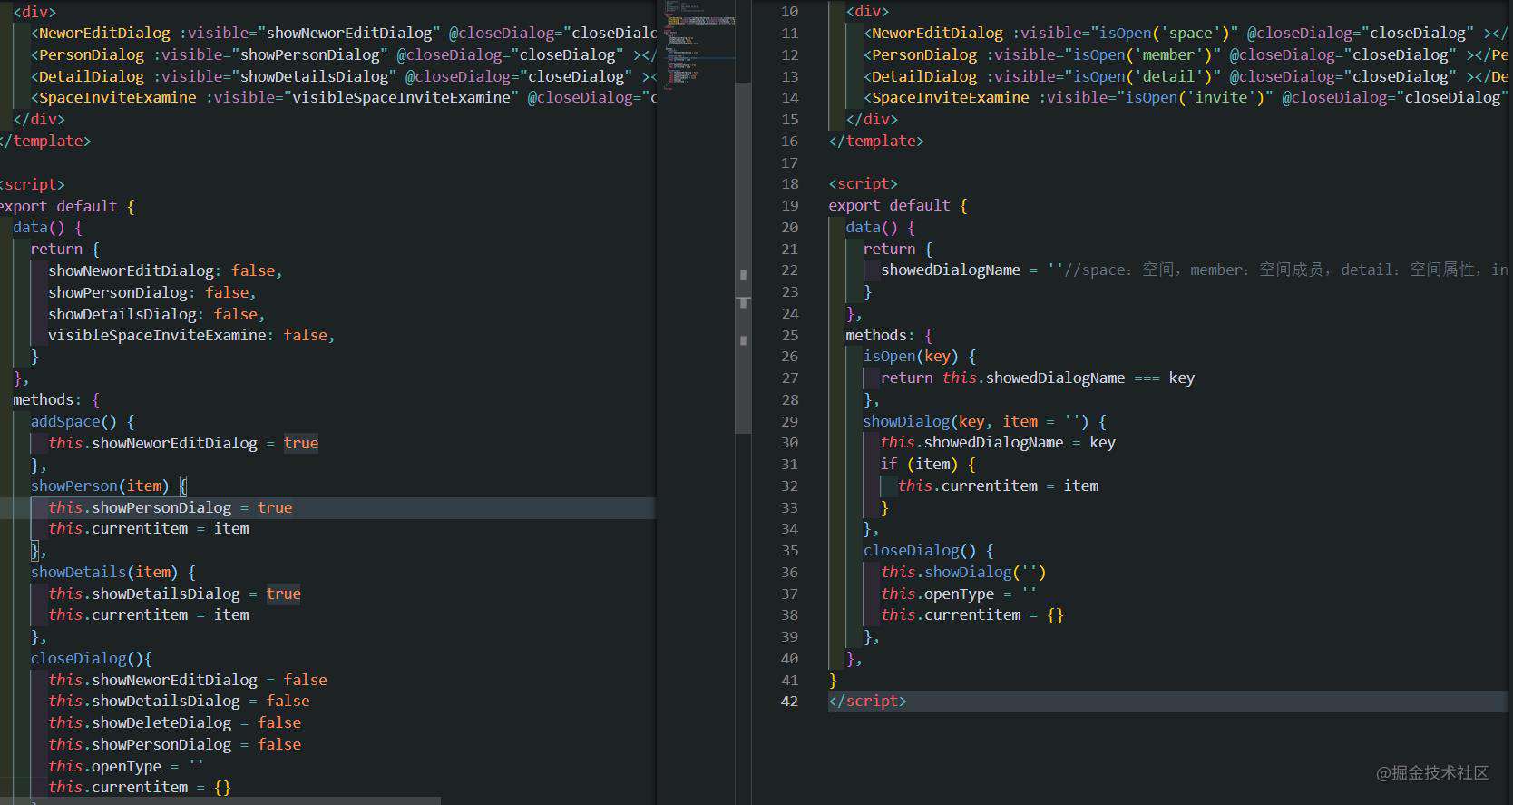Click left editor SpaceInviteExamine template line
The height and width of the screenshot is (805, 1513).
click(x=343, y=98)
